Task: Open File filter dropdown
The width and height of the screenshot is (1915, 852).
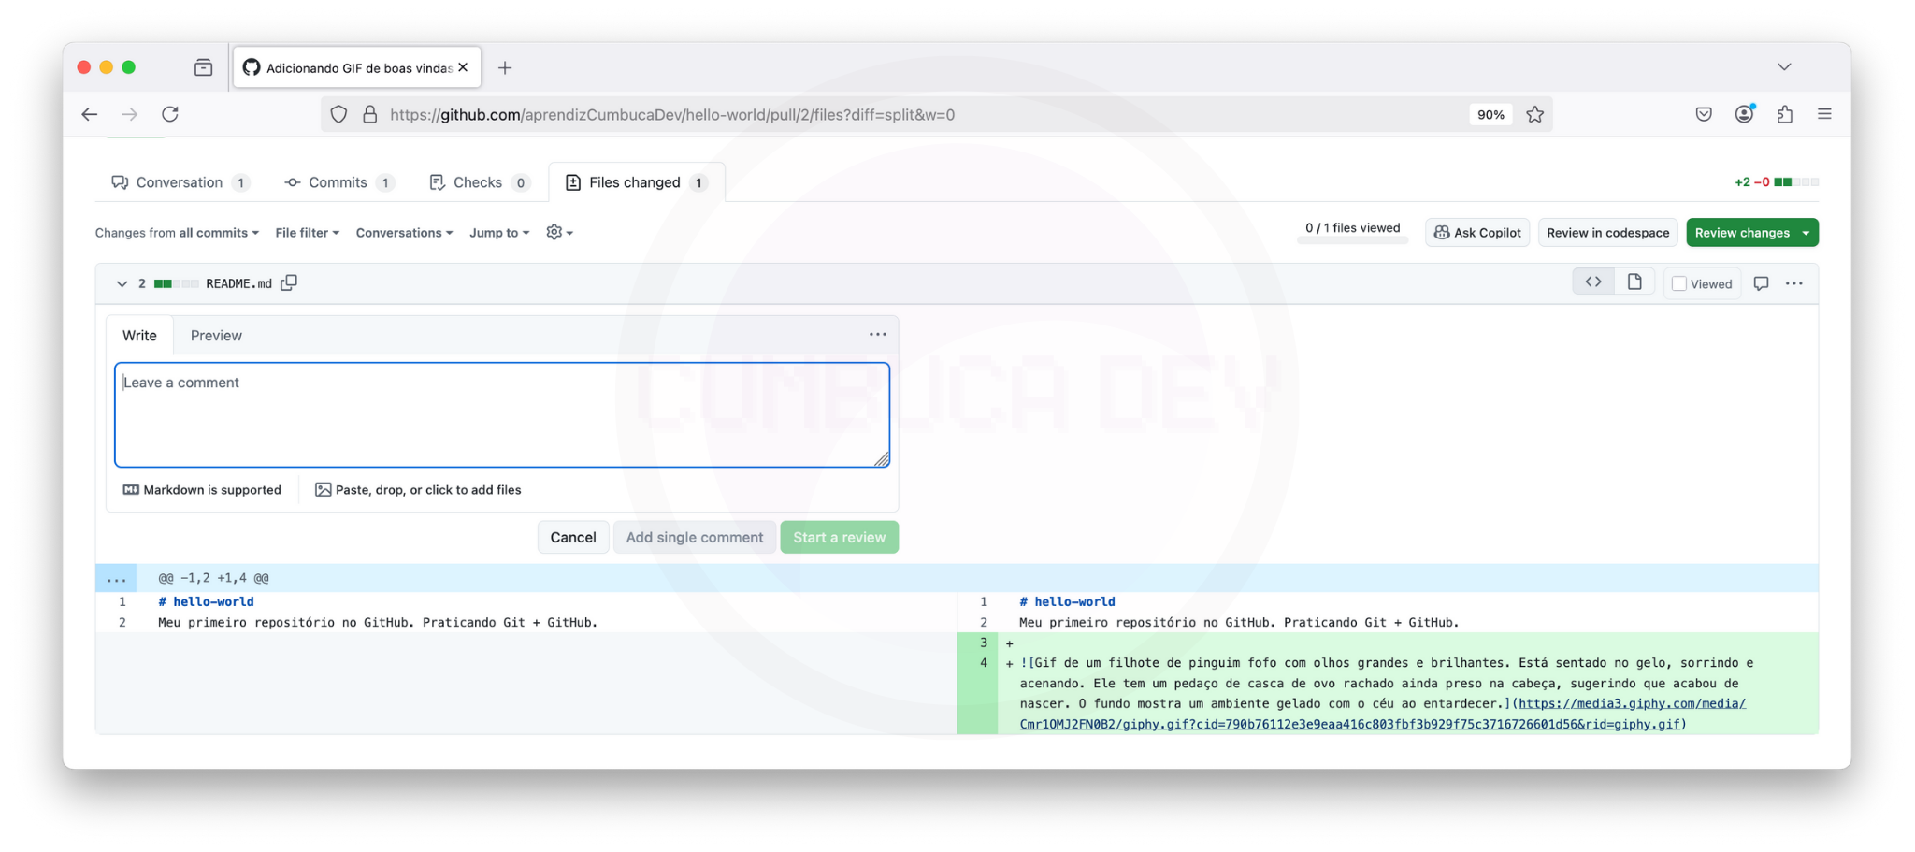Action: coord(307,233)
